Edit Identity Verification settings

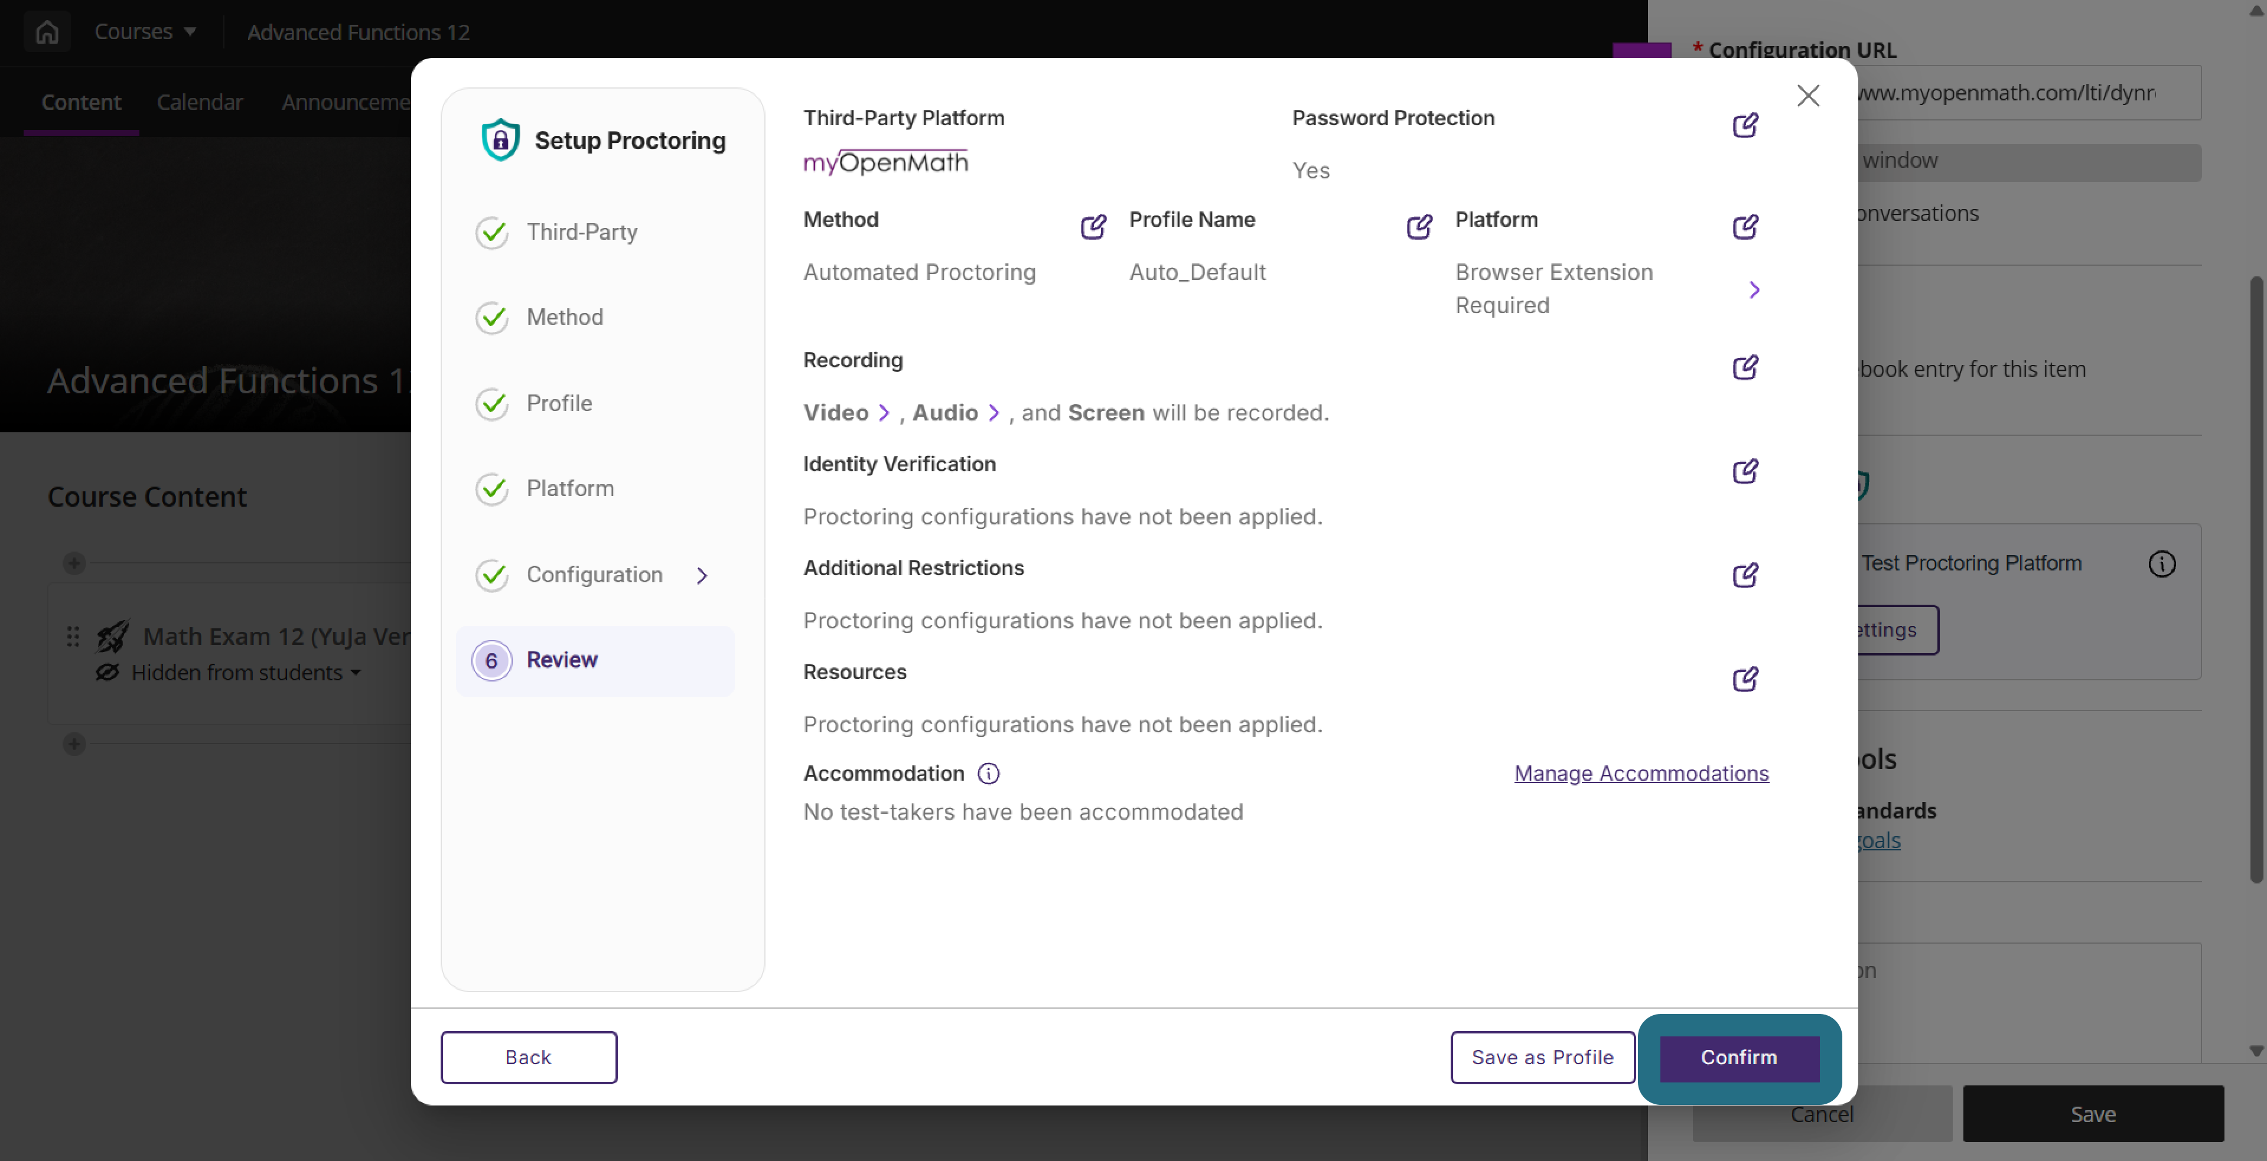[1745, 471]
